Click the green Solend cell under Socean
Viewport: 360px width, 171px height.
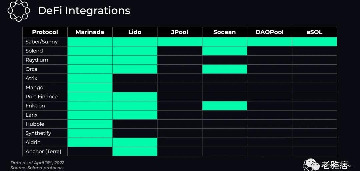click(x=224, y=51)
